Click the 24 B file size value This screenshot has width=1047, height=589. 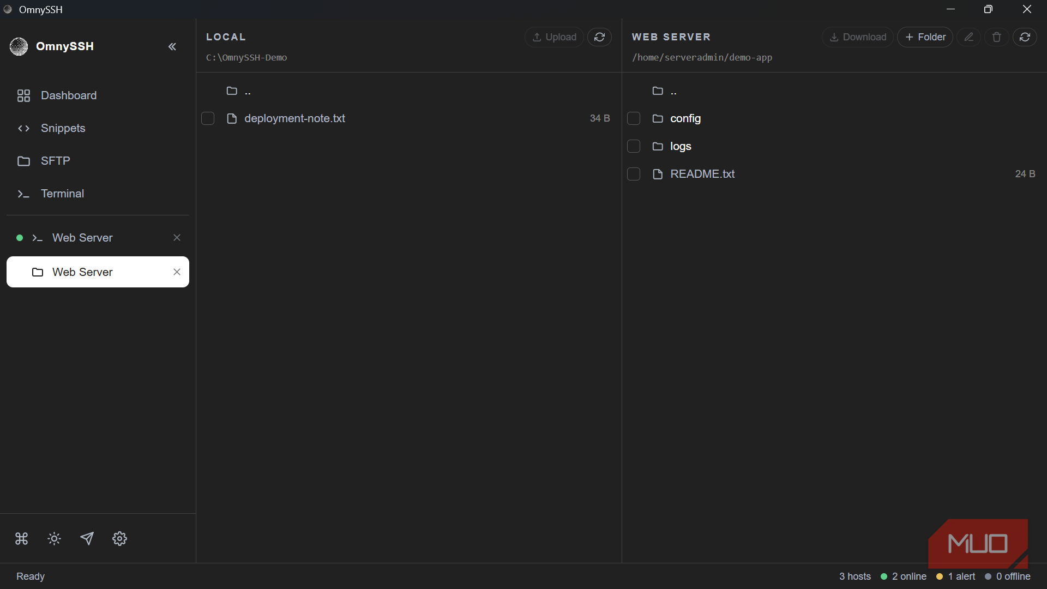1025,174
